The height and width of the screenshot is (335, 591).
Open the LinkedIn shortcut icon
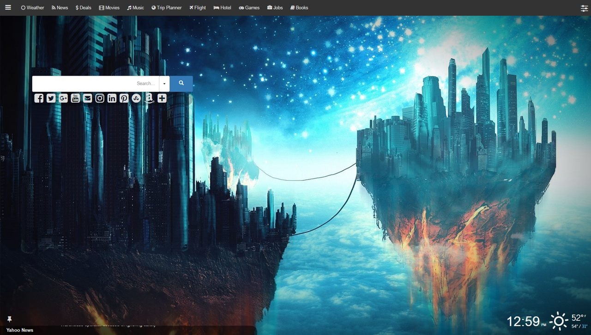[111, 98]
